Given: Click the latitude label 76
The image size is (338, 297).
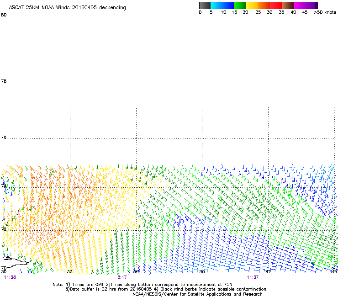Looking at the screenshot, I should click(4, 137).
